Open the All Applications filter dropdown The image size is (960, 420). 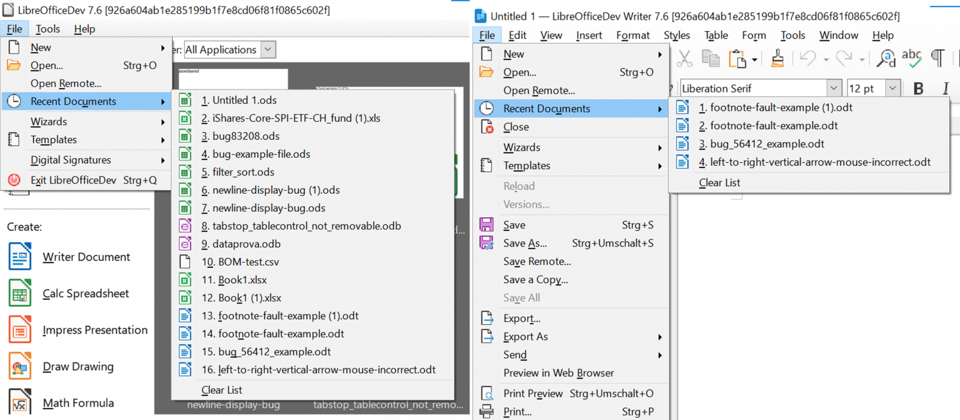click(269, 50)
